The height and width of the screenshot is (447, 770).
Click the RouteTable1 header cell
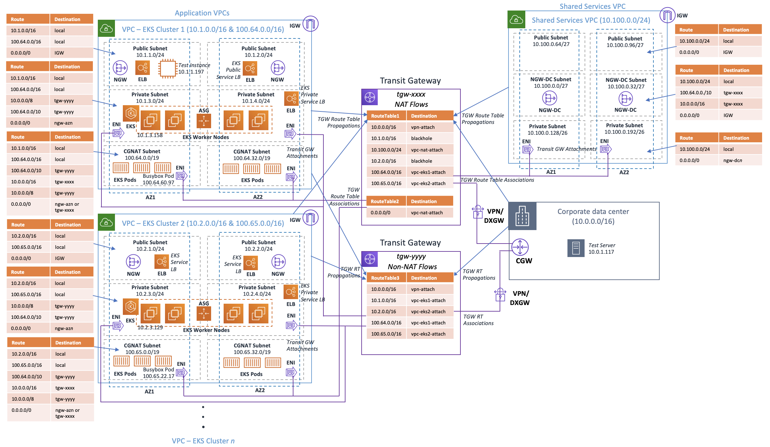pyautogui.click(x=385, y=116)
